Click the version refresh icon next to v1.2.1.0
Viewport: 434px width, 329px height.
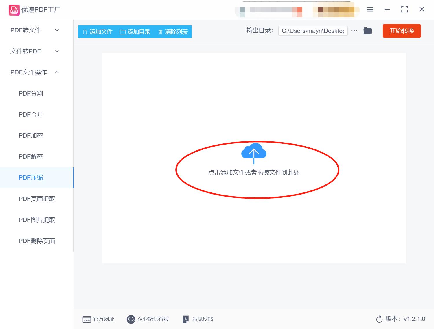pyautogui.click(x=379, y=319)
